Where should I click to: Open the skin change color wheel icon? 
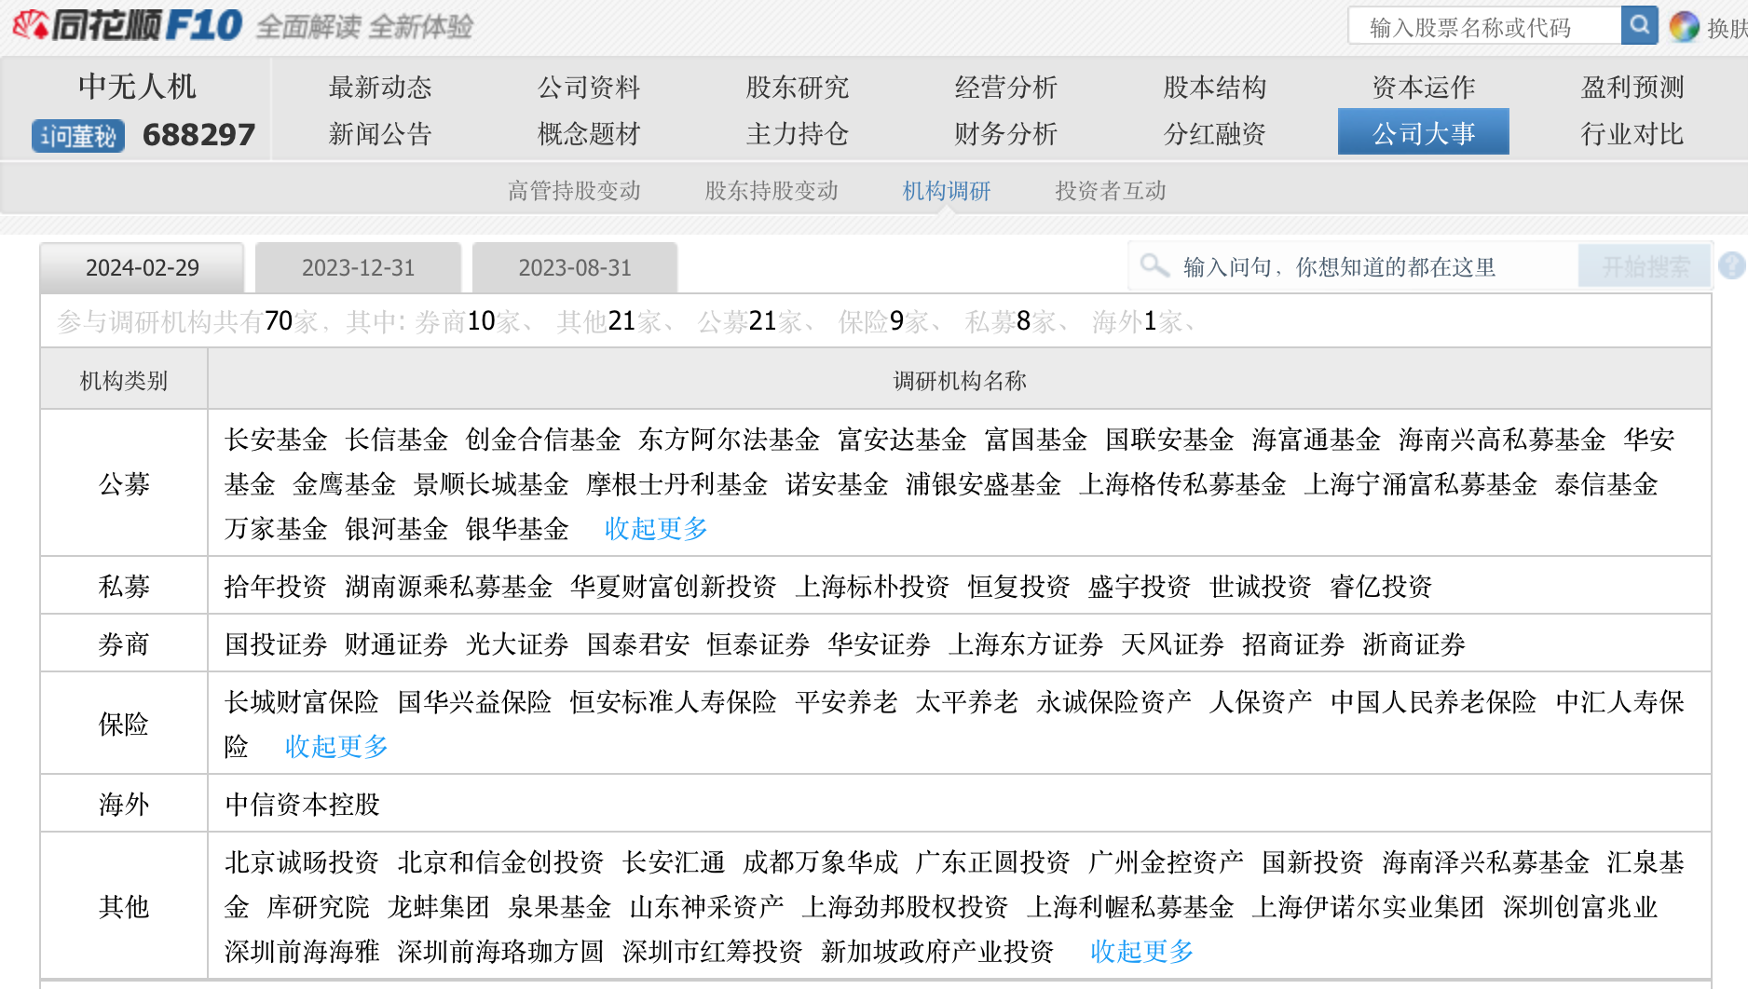(1684, 27)
